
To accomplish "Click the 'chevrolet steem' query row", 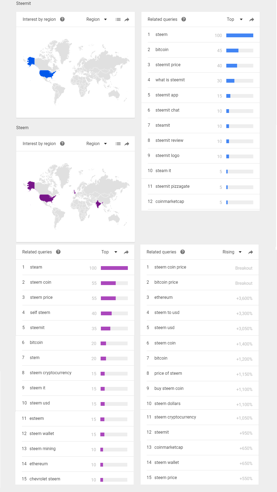I will click(75, 479).
